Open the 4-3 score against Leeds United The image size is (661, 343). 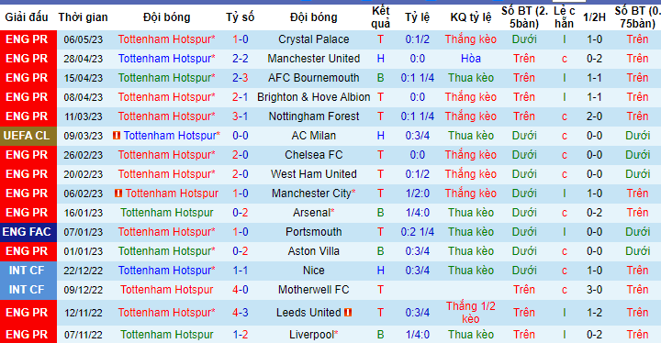click(241, 313)
